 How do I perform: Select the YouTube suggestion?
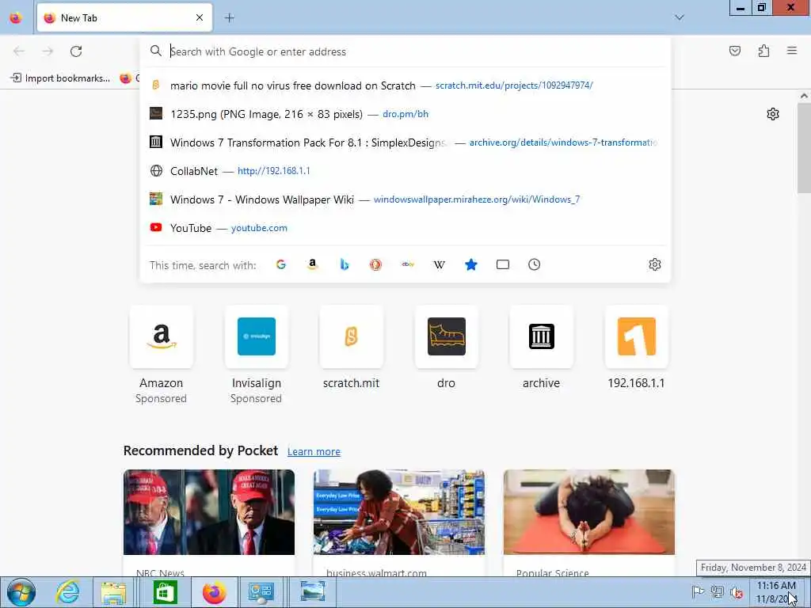[x=405, y=227]
